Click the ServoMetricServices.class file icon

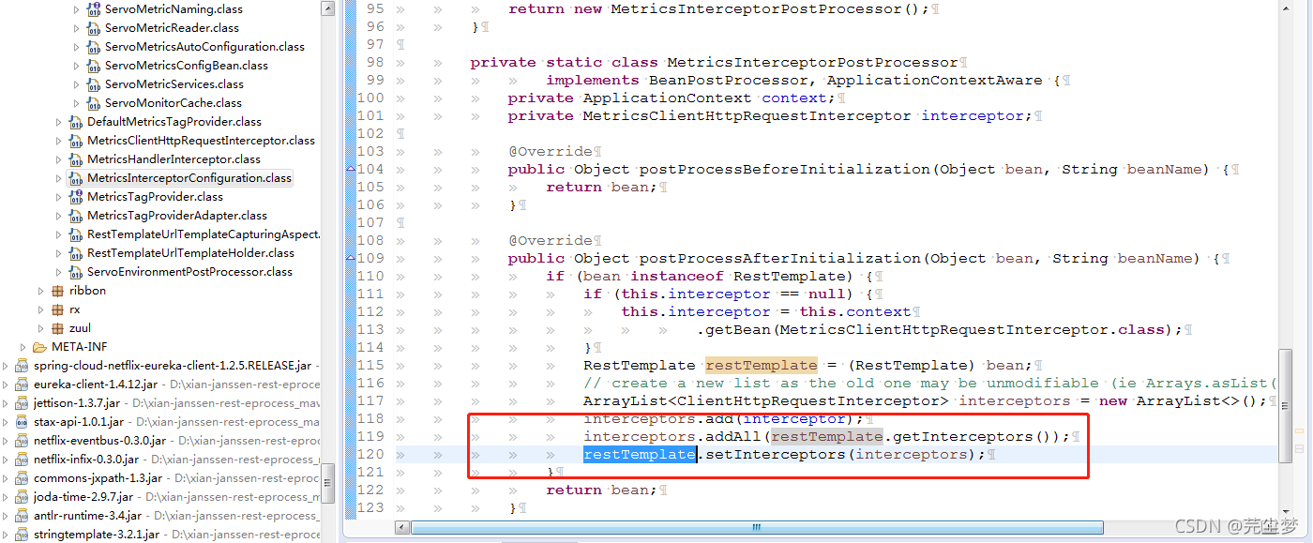pos(94,84)
